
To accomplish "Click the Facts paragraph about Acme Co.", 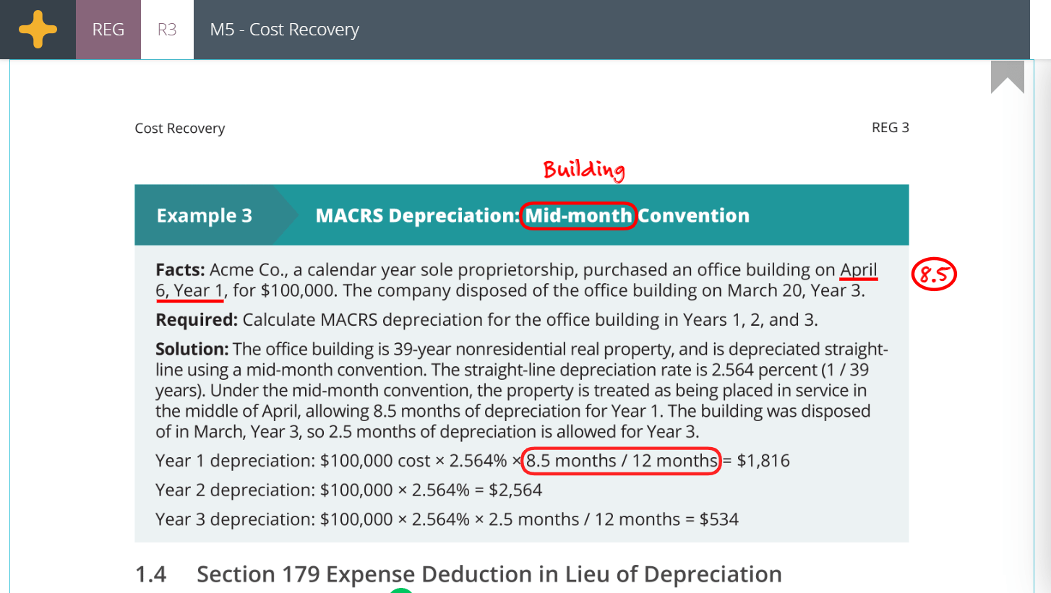I will (x=506, y=280).
